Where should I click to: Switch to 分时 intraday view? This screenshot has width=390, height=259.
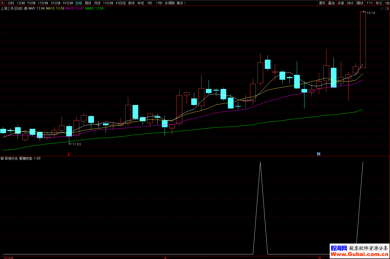coord(11,3)
